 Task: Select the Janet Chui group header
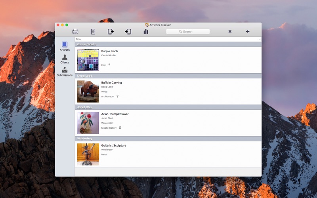(x=168, y=107)
